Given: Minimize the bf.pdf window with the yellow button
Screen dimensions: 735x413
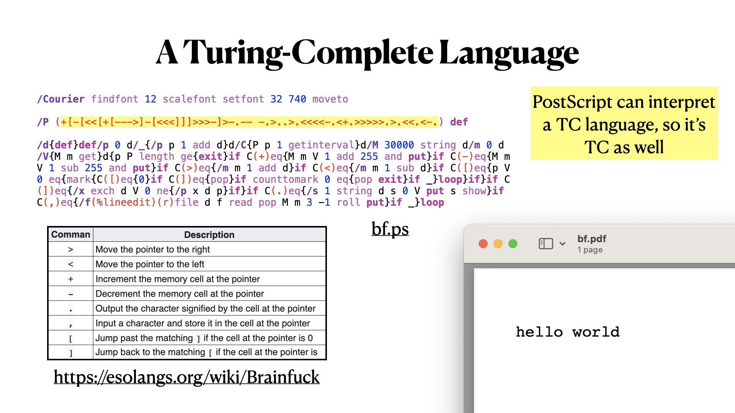Looking at the screenshot, I should click(x=498, y=244).
